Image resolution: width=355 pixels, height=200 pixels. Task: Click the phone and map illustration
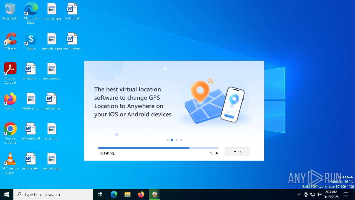click(215, 101)
